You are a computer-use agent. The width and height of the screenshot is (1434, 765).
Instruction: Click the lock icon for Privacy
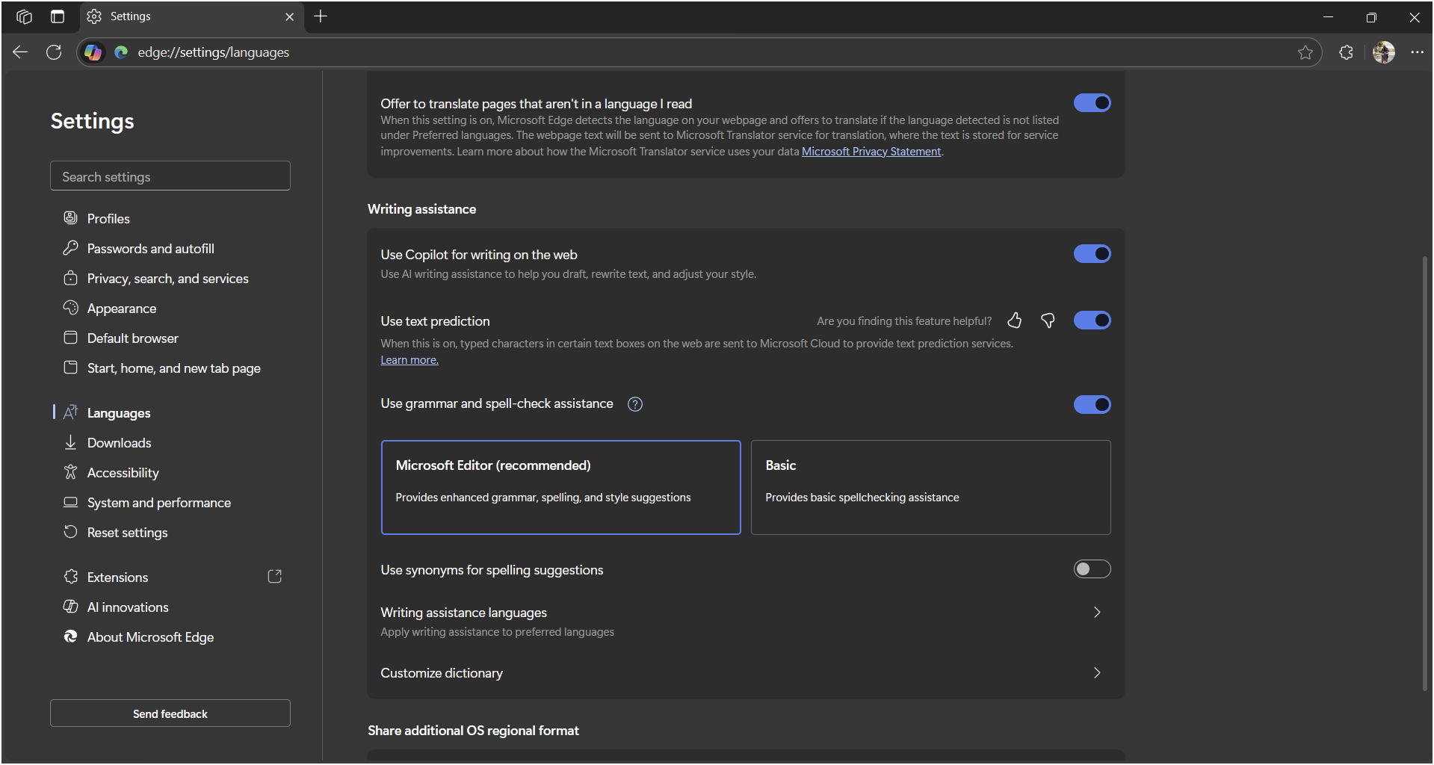[70, 277]
